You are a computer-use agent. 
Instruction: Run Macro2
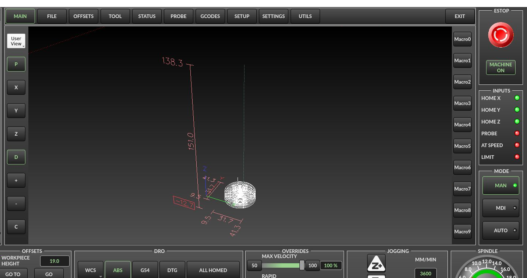coord(463,82)
